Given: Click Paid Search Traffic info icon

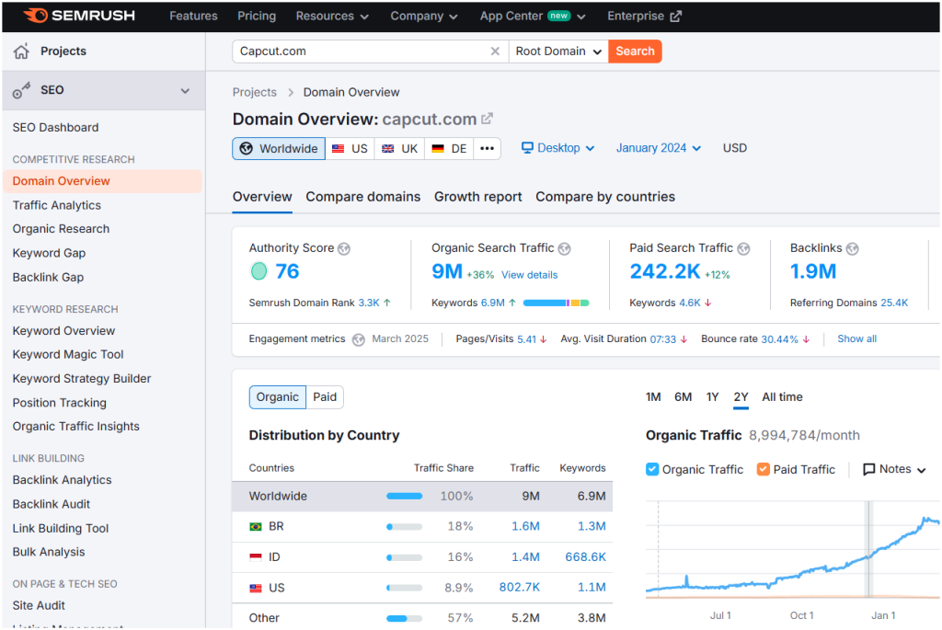Looking at the screenshot, I should pos(743,248).
